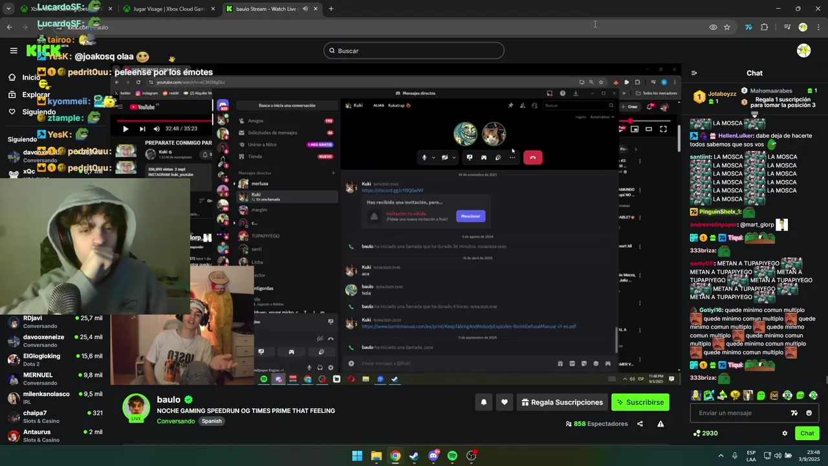Open baulo's channel avatar

(x=136, y=408)
